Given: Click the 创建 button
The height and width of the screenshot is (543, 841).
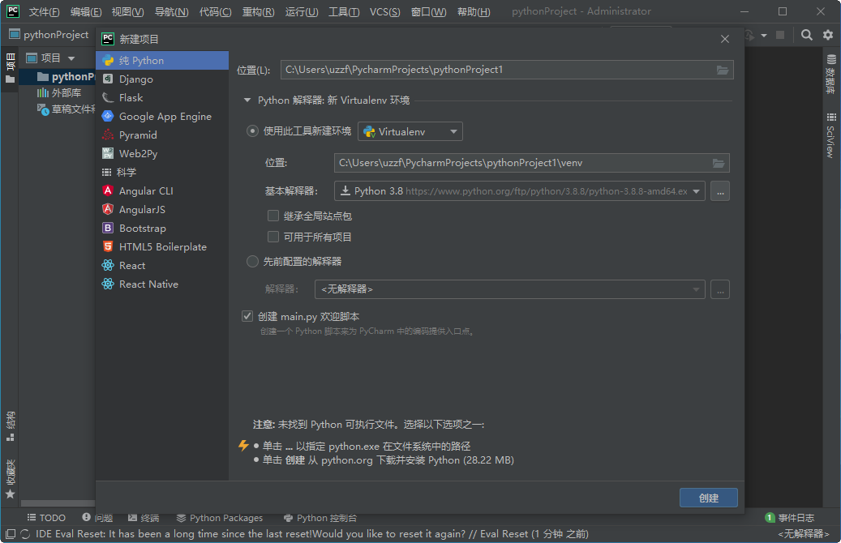Looking at the screenshot, I should pyautogui.click(x=708, y=498).
